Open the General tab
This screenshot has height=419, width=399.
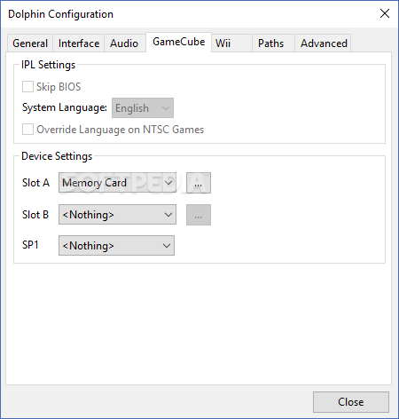coord(30,43)
